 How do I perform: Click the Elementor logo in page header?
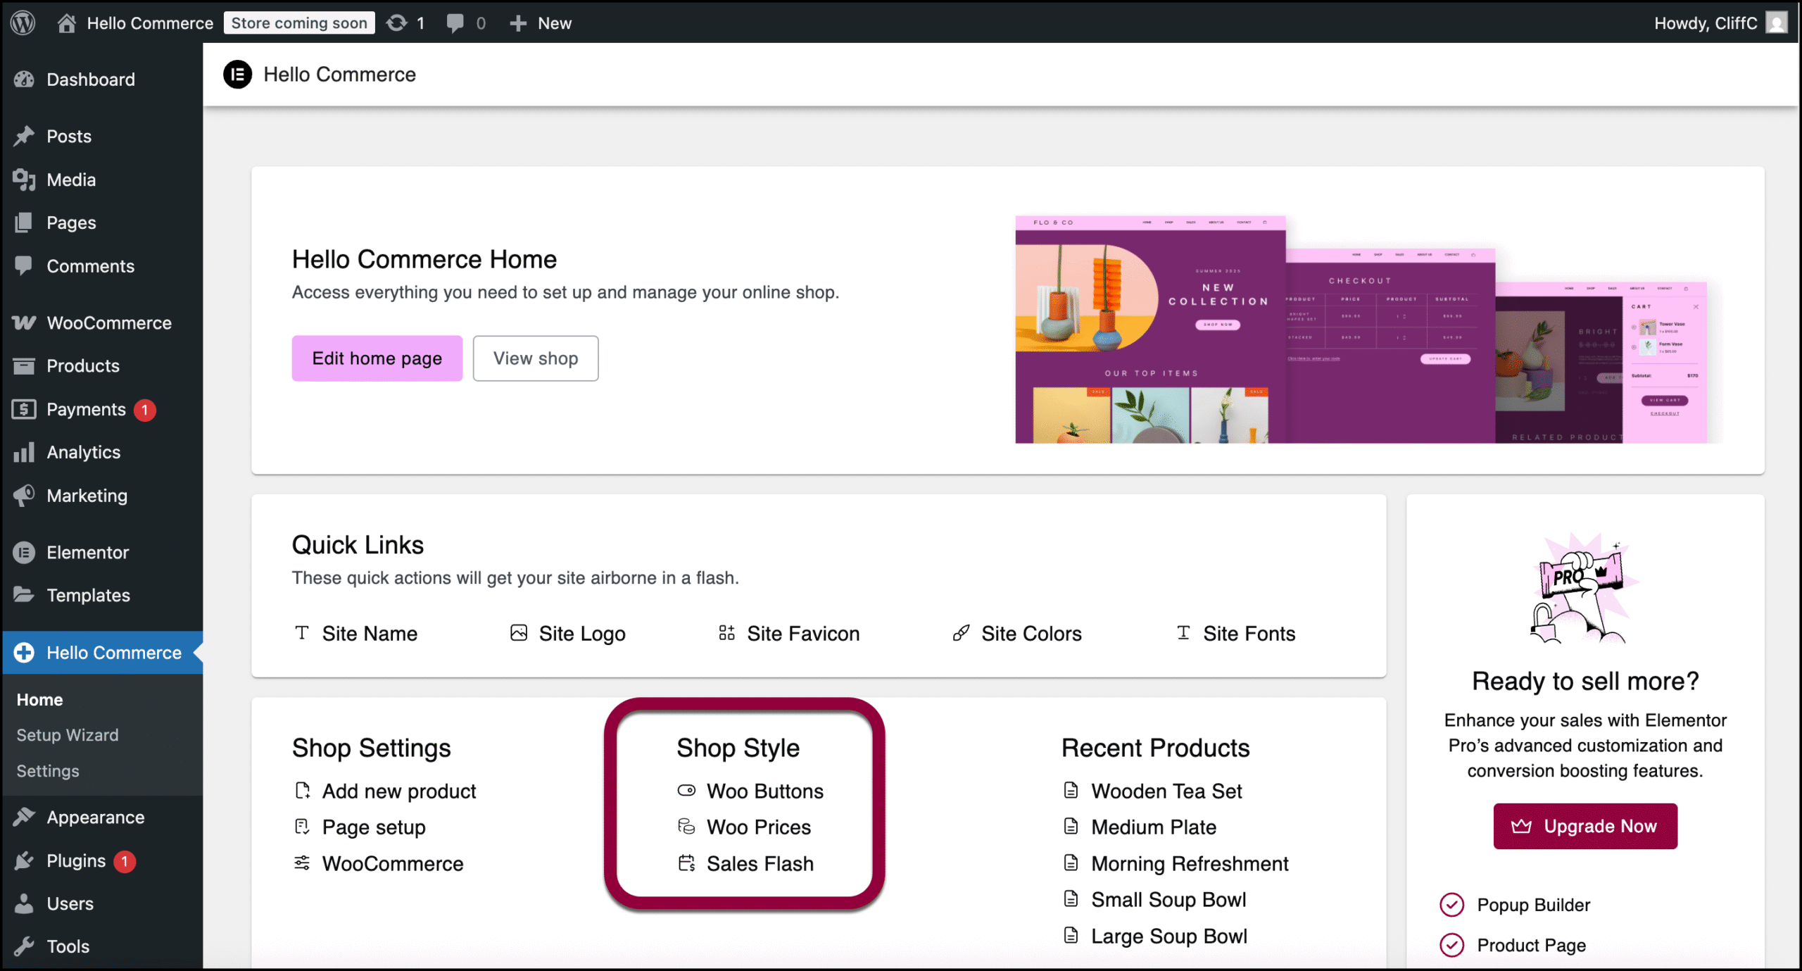coord(237,74)
